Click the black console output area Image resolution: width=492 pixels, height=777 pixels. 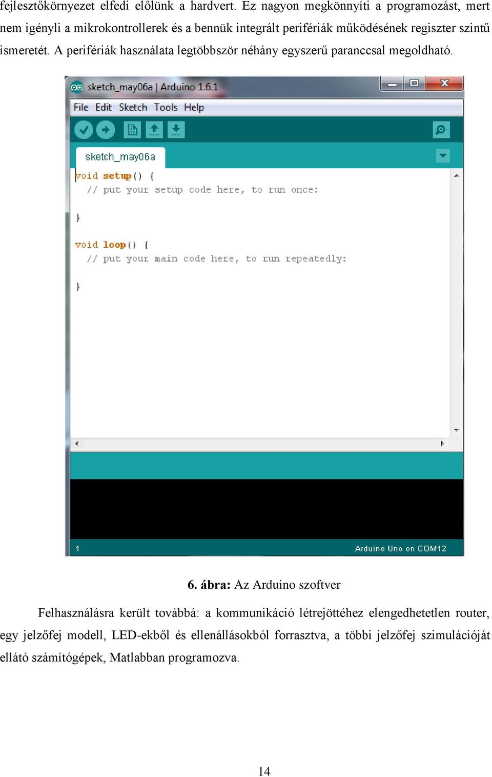(x=266, y=509)
